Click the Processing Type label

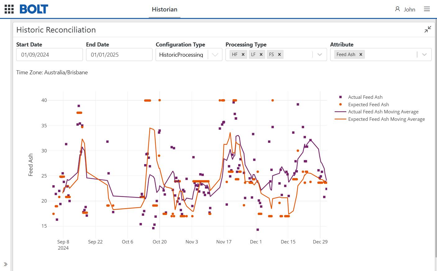click(x=246, y=45)
